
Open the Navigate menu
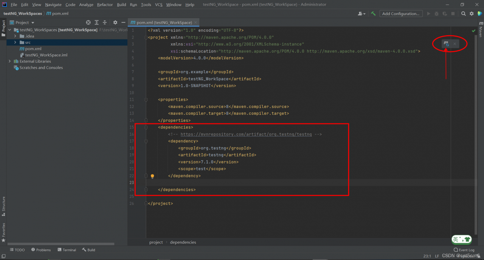53,5
